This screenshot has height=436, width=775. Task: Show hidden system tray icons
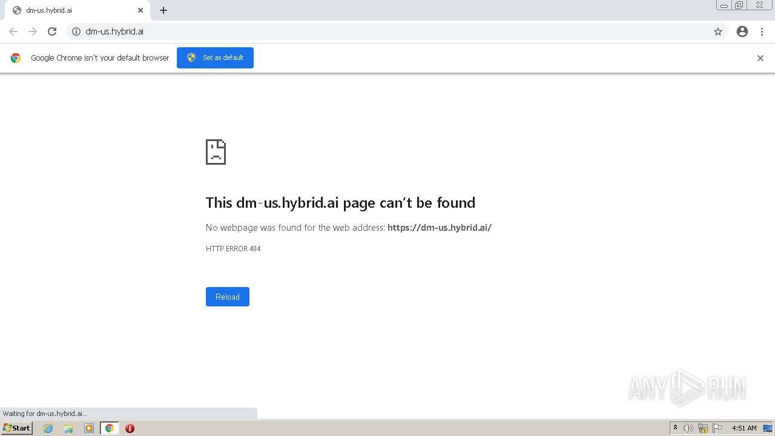click(x=675, y=428)
